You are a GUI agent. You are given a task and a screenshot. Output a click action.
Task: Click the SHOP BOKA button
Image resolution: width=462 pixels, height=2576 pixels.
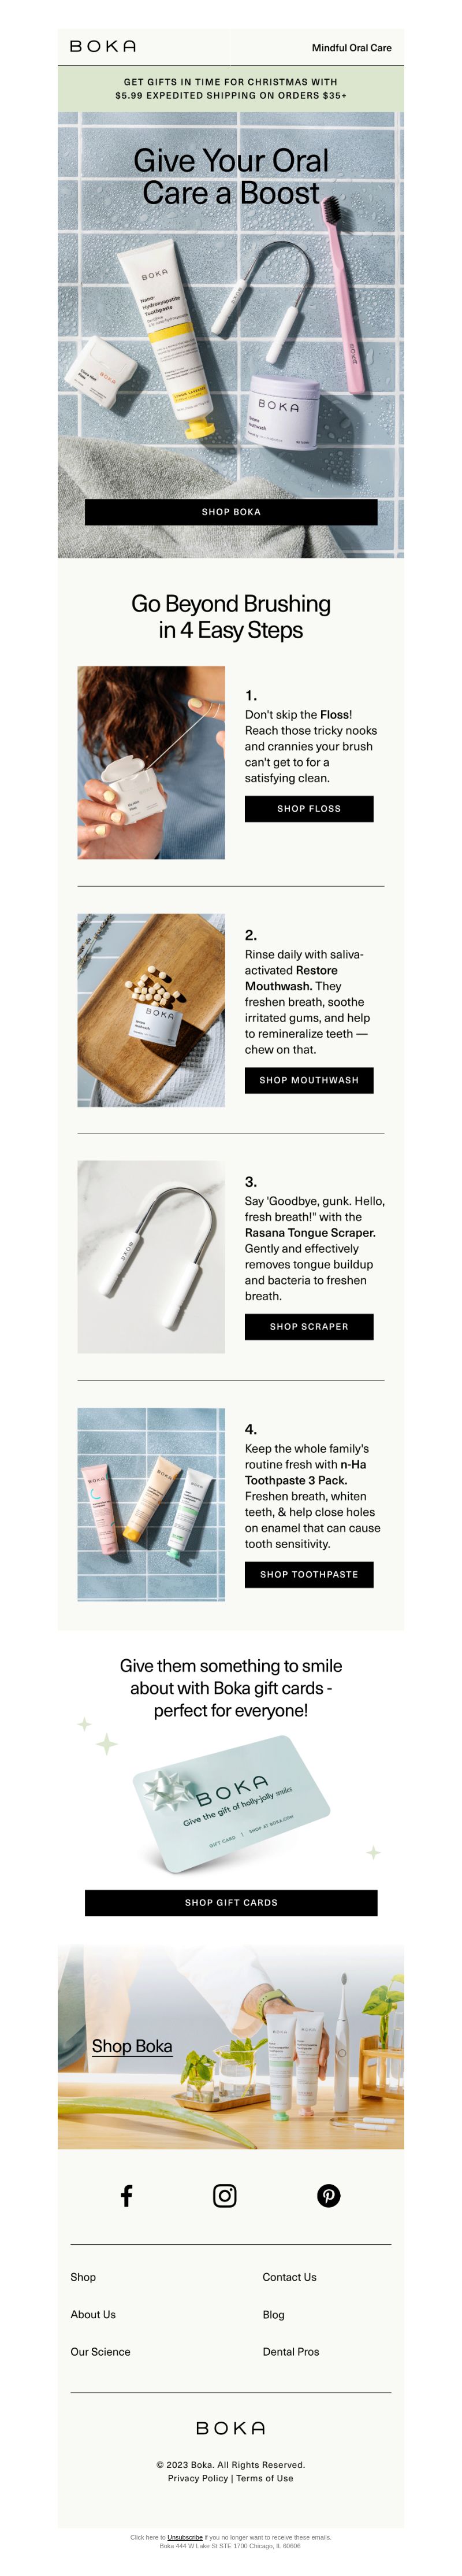(x=231, y=511)
